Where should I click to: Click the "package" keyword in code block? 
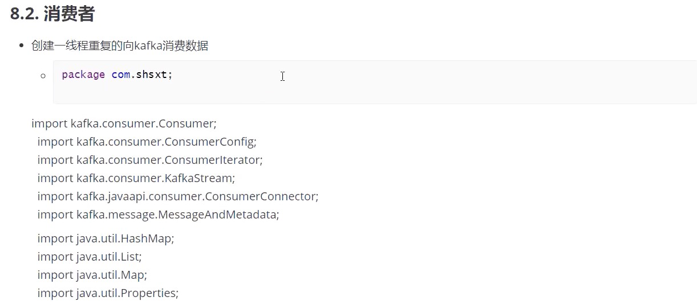pyautogui.click(x=83, y=75)
